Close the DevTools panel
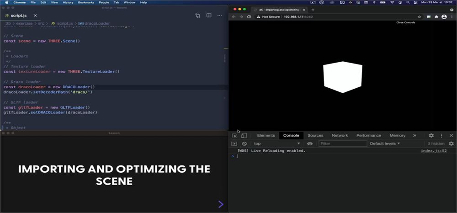 click(451, 135)
